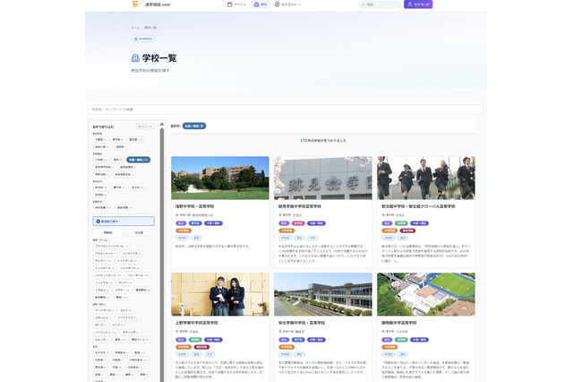Screen dimensions: 573x382
Task: Click the ホーム breadcrumb link
Action: tap(135, 28)
